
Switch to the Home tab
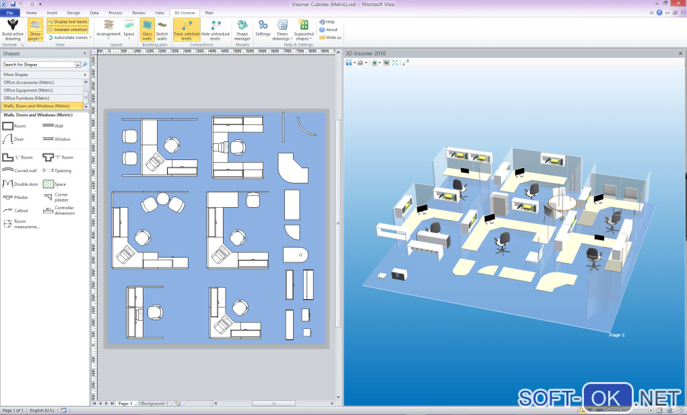[32, 13]
